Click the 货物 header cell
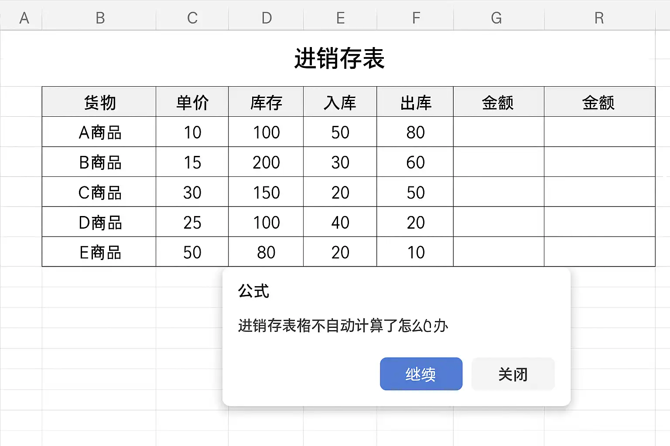The image size is (670, 446). pos(99,102)
